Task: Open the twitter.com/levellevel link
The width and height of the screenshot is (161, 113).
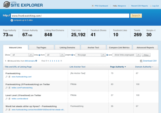Action: (x=20, y=98)
